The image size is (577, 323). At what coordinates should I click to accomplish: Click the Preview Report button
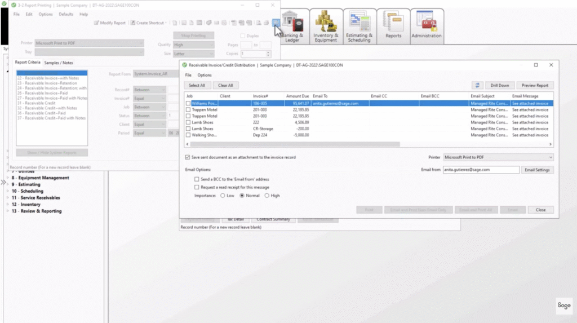535,86
